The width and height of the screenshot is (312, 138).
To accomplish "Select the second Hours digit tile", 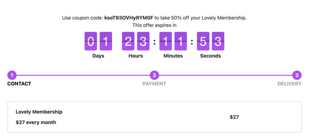I will [143, 41].
